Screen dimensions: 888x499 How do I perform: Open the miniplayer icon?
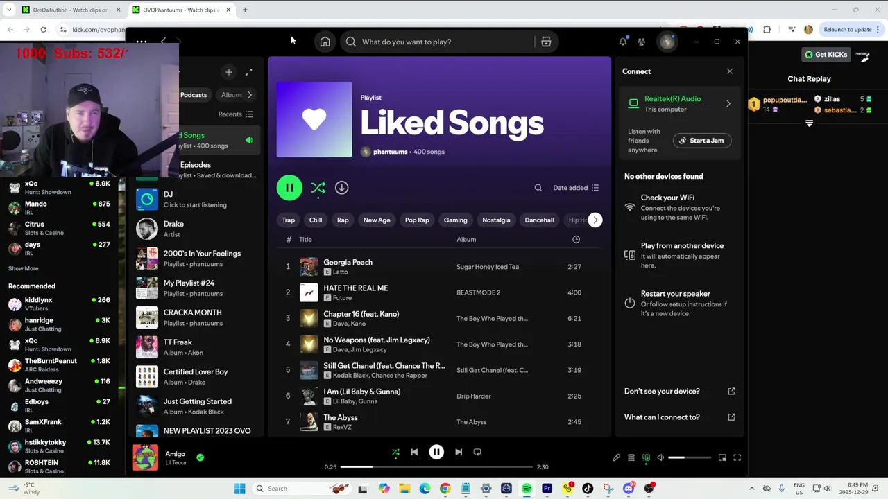click(x=722, y=457)
